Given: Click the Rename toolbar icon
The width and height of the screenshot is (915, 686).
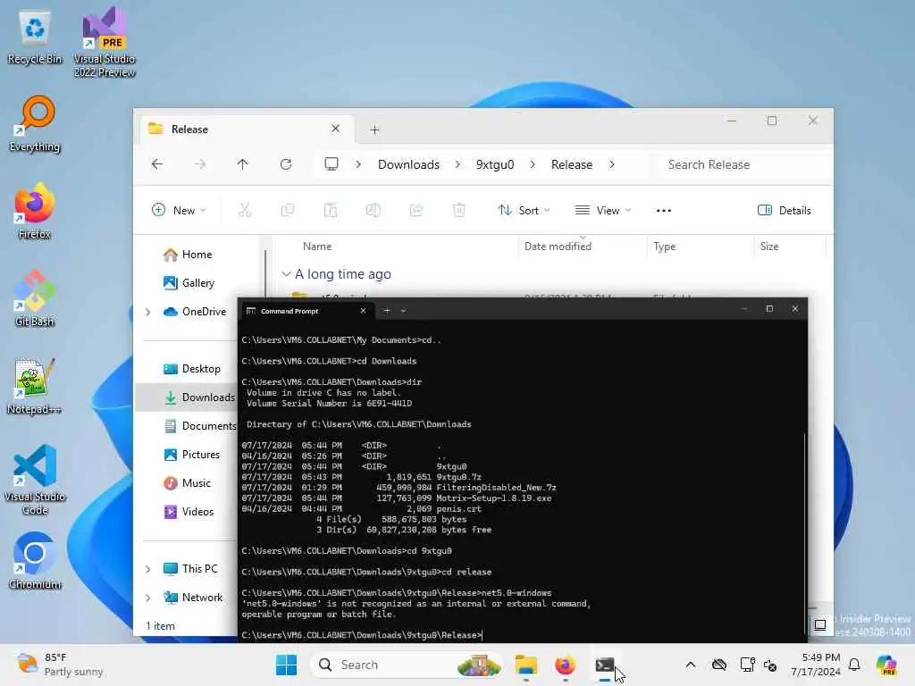Looking at the screenshot, I should tap(374, 210).
